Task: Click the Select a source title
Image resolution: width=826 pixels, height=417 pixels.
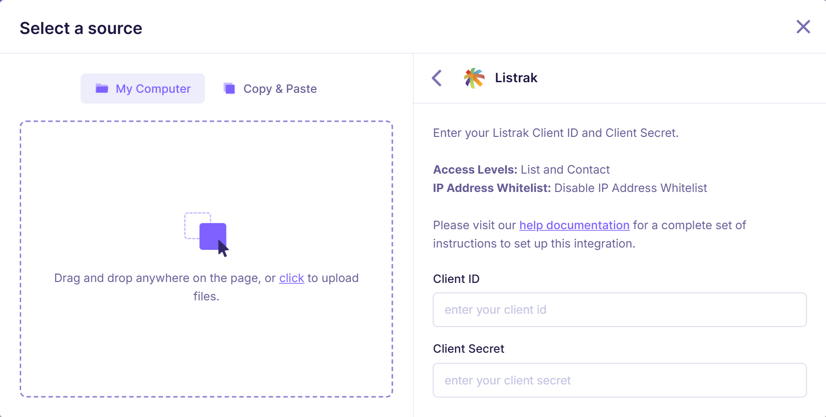Action: pyautogui.click(x=81, y=28)
